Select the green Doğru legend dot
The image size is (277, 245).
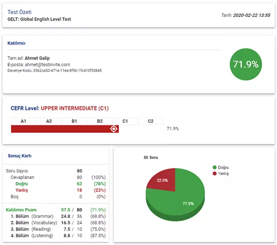point(215,167)
